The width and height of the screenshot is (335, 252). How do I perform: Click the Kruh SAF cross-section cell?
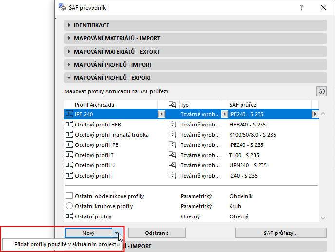pyautogui.click(x=235, y=206)
